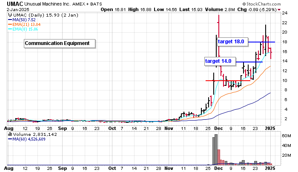
Task: Click the red horizontal line at 10
Action: coord(228,81)
